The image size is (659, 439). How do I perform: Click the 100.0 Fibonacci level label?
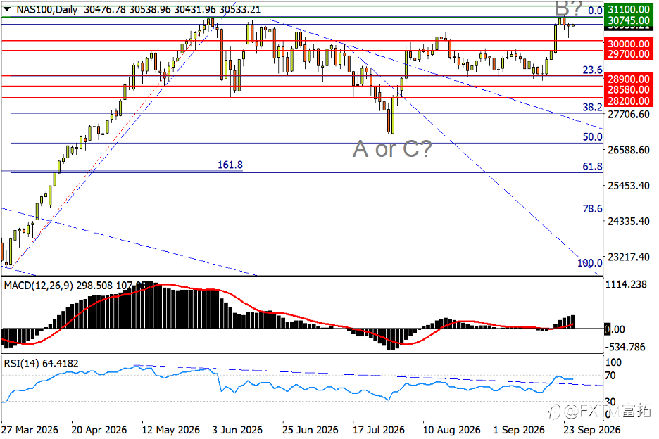[x=590, y=263]
